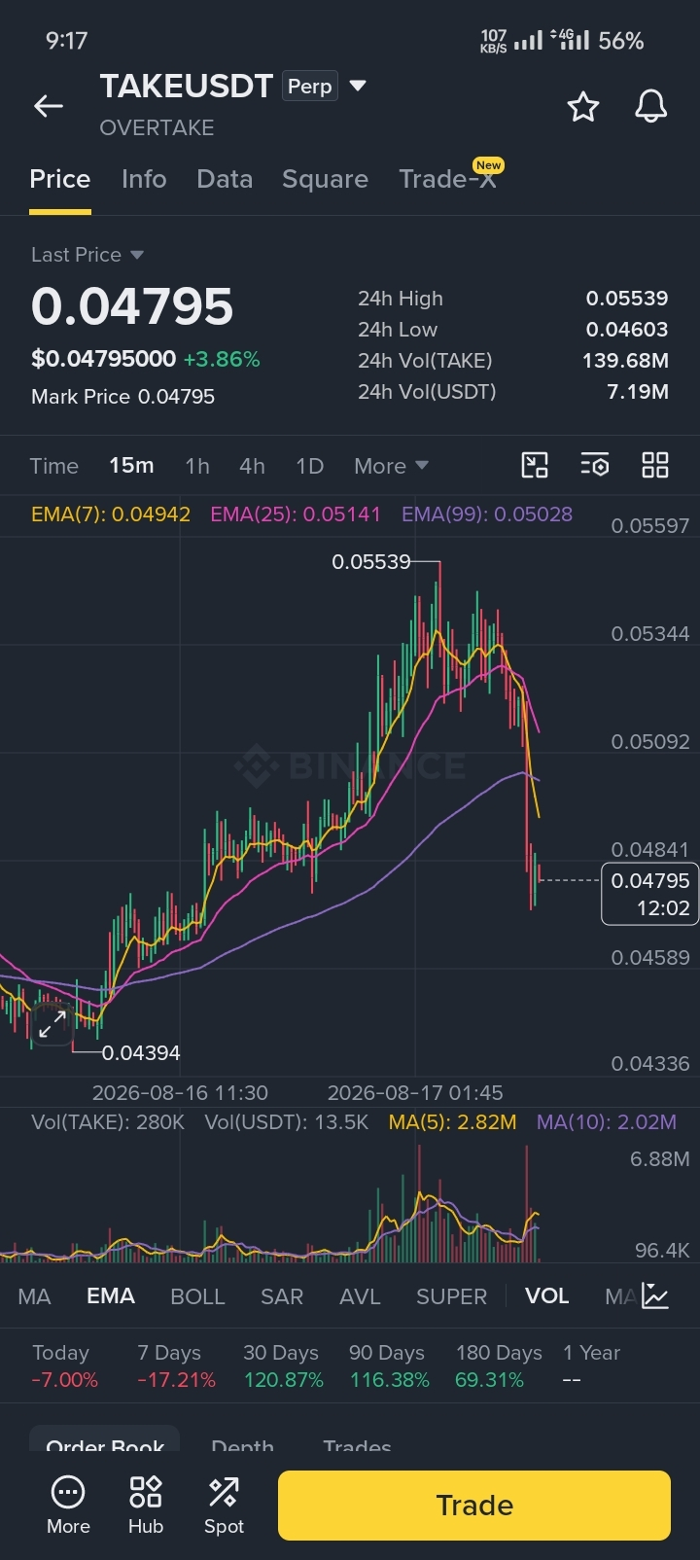
Task: Tap Mark Price 0.04795 text
Action: [x=122, y=397]
